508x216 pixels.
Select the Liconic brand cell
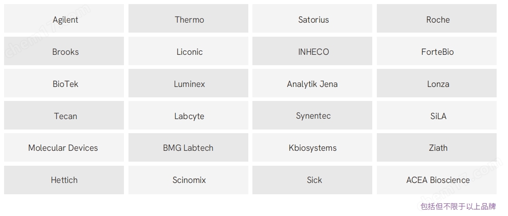[x=188, y=51]
